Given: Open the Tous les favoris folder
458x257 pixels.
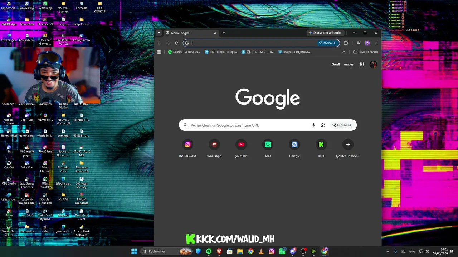Looking at the screenshot, I should [x=365, y=52].
